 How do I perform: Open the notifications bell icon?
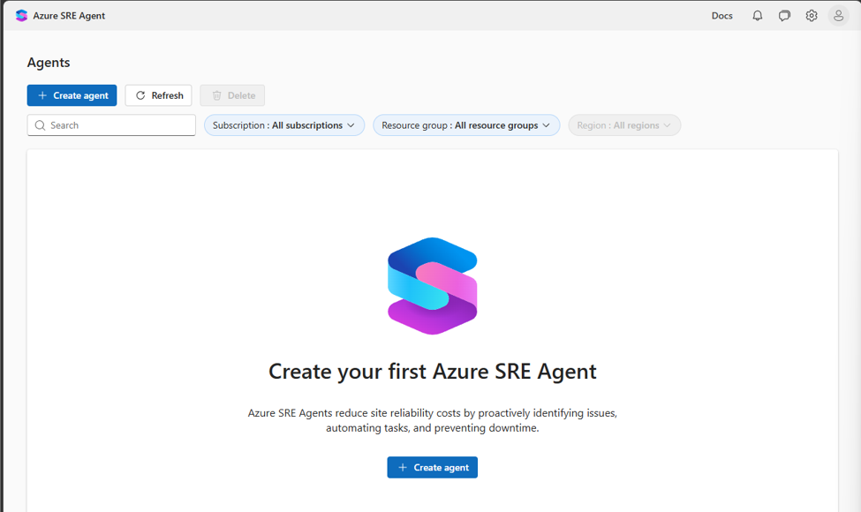(757, 15)
